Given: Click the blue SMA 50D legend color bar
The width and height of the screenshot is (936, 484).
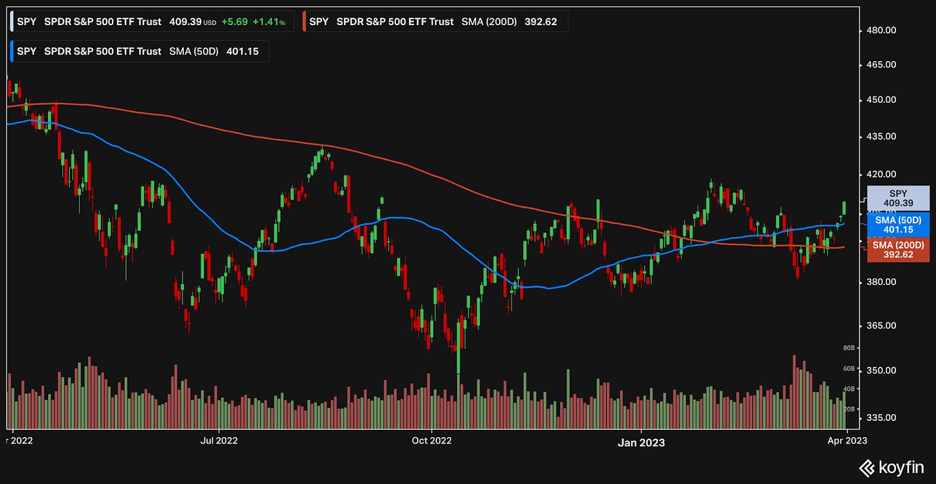Looking at the screenshot, I should click(x=12, y=51).
